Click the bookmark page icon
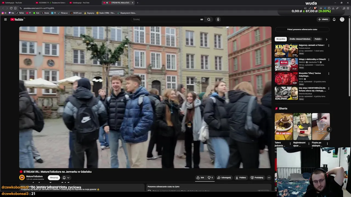 pyautogui.click(x=15, y=8)
